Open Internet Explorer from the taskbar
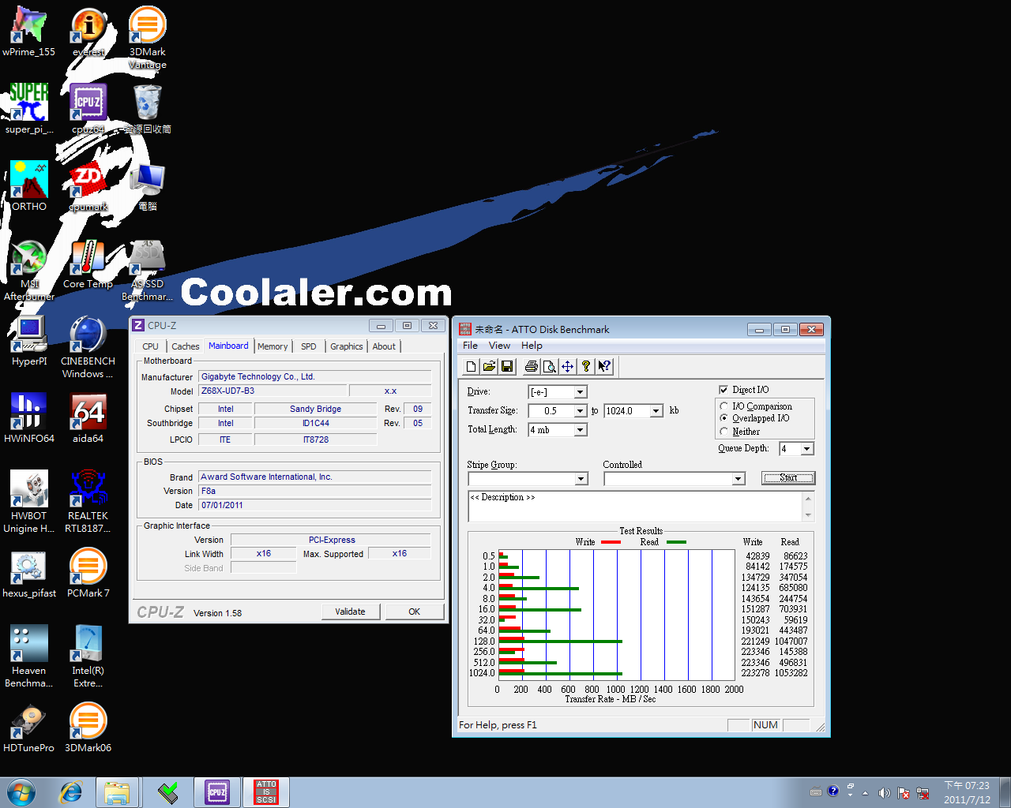The width and height of the screenshot is (1011, 808). click(71, 792)
